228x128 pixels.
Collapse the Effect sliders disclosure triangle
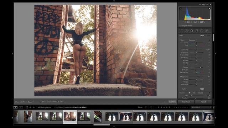click(x=209, y=40)
